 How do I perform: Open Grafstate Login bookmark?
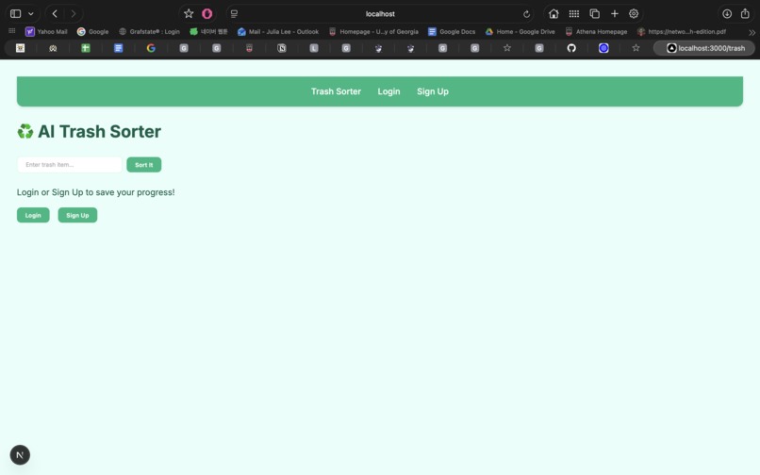click(149, 31)
